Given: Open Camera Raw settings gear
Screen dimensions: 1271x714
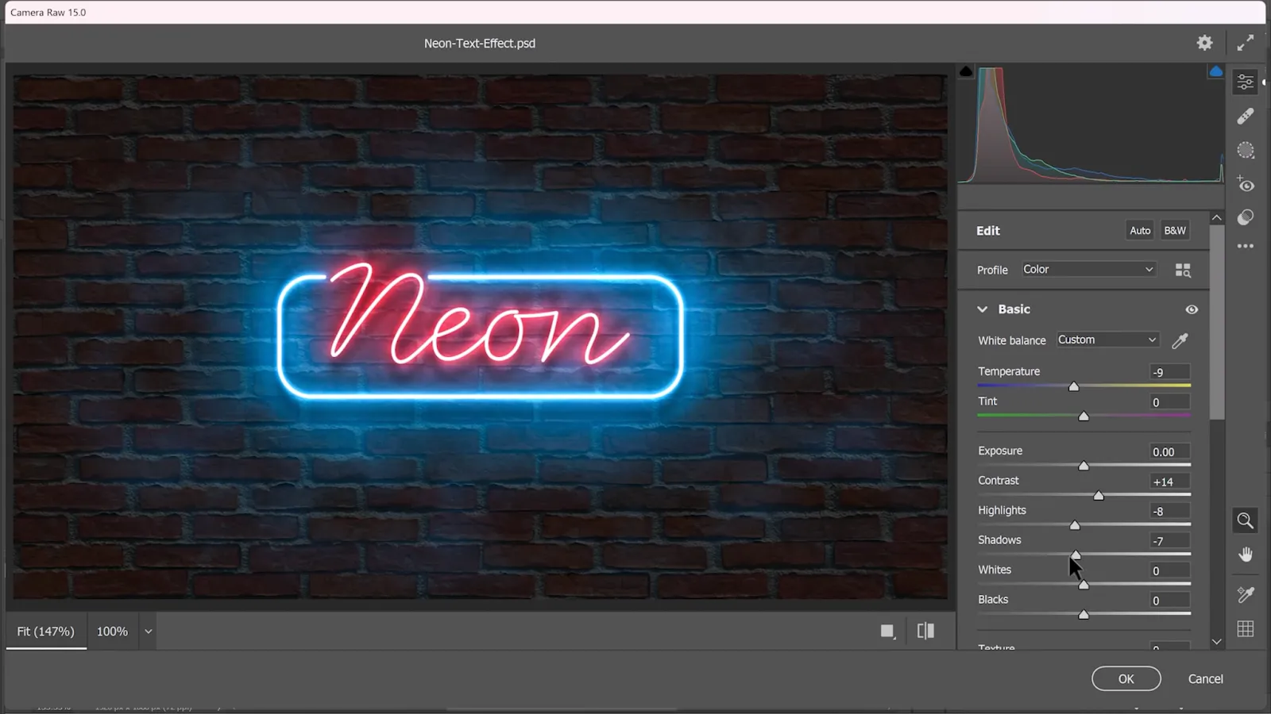Looking at the screenshot, I should tap(1204, 43).
